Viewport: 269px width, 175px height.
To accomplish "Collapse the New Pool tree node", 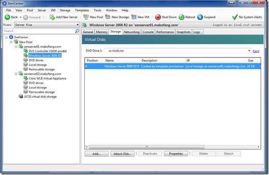I will click(11, 42).
